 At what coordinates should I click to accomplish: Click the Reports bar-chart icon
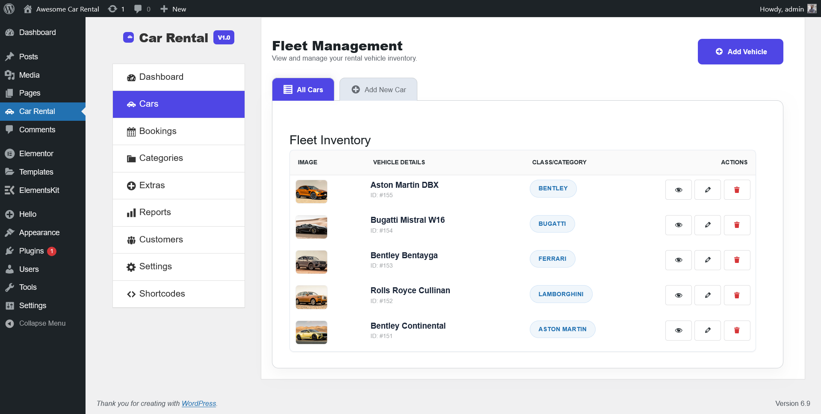point(131,213)
